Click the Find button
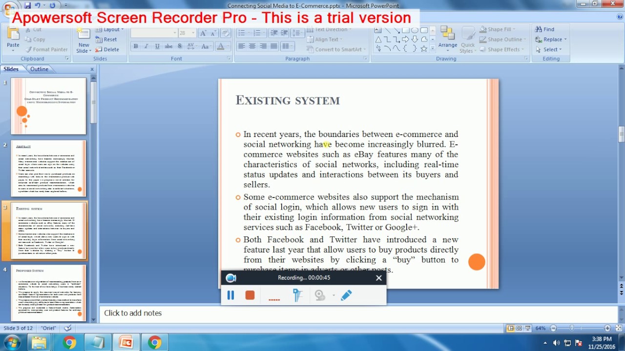625x351 pixels. (545, 29)
